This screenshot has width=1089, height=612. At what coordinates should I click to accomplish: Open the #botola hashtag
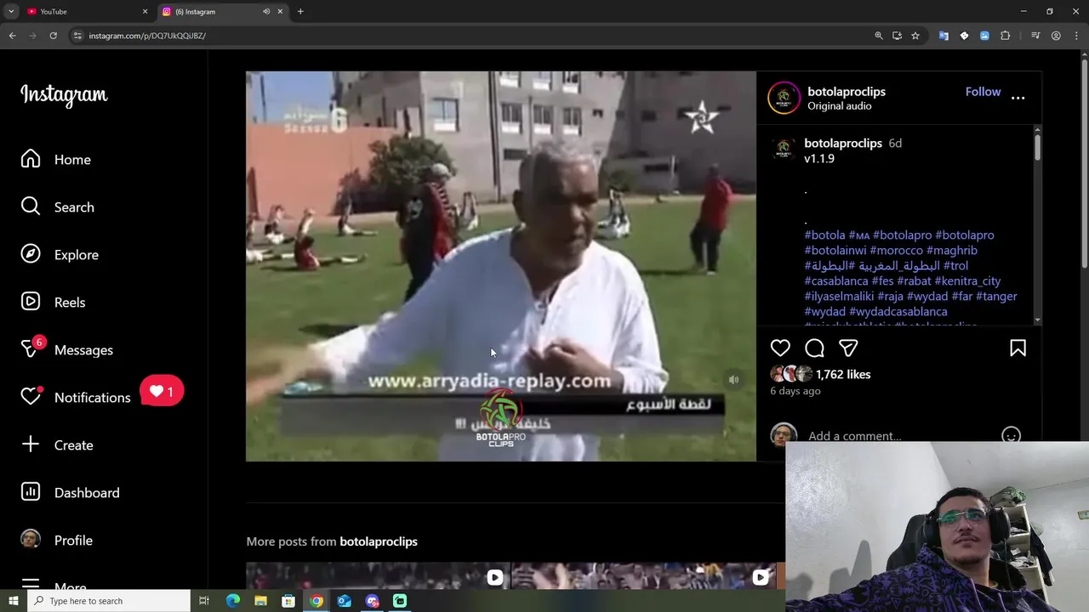(x=824, y=235)
